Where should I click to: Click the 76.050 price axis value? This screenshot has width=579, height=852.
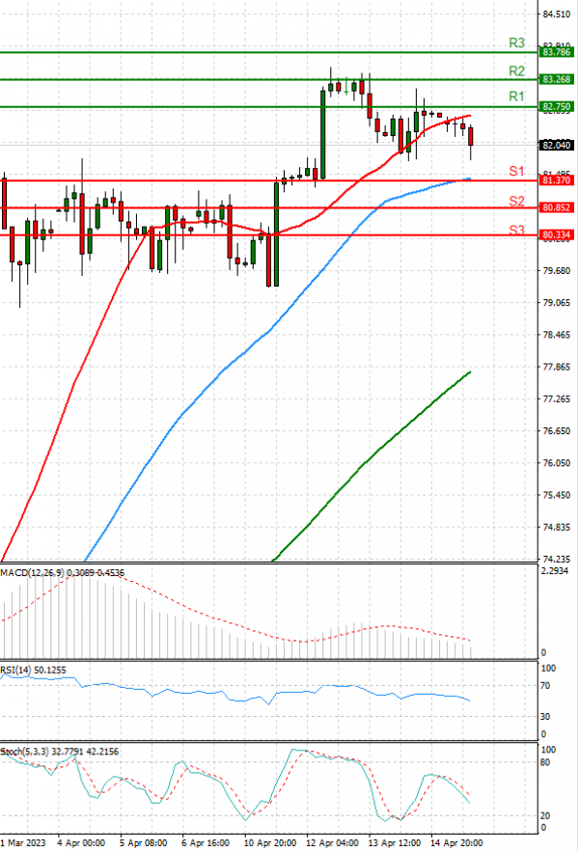pyautogui.click(x=557, y=463)
